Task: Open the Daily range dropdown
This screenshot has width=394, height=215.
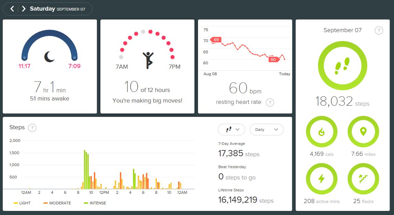Action: (x=267, y=130)
